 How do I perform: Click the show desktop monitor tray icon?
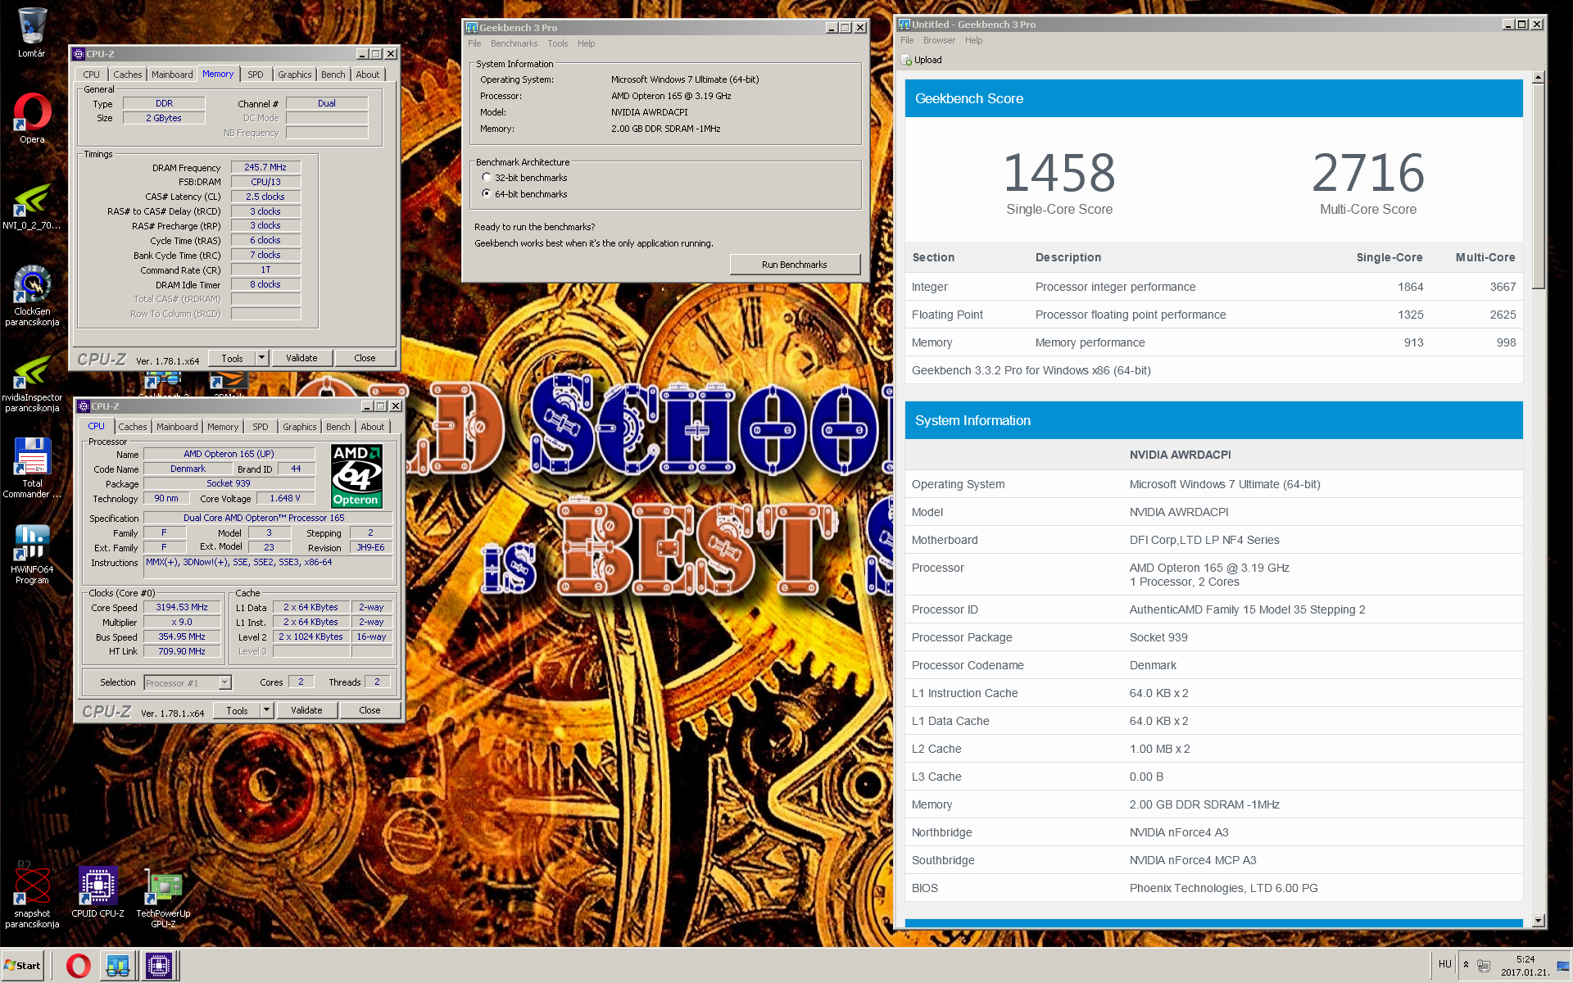coord(1562,966)
